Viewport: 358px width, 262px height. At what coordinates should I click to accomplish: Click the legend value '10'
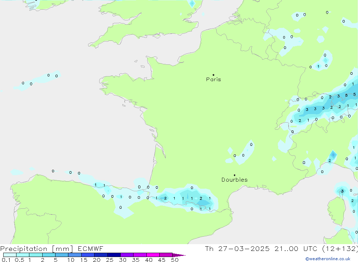click(71, 260)
